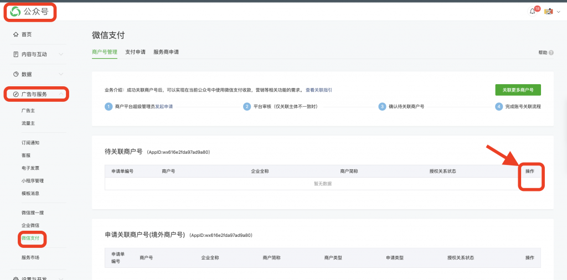Screen dimensions: 567x280
Task: Open the 服务市场 sidebar item
Action: (30, 258)
